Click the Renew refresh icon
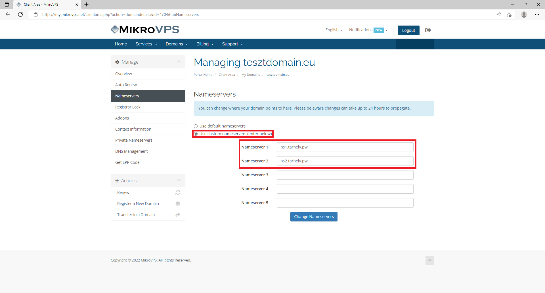545x293 pixels. pyautogui.click(x=178, y=192)
